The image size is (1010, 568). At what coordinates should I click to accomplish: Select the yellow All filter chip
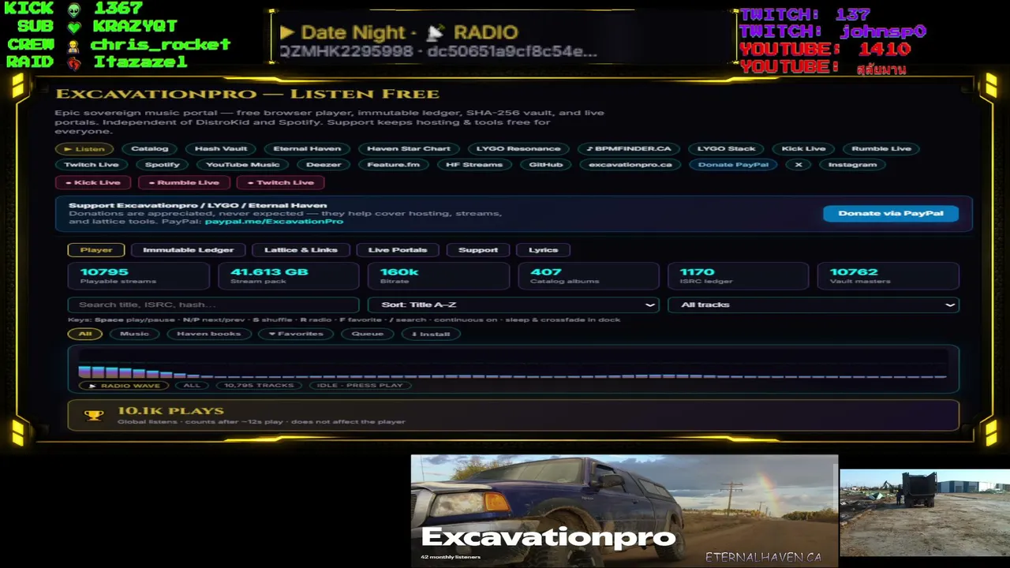click(85, 334)
